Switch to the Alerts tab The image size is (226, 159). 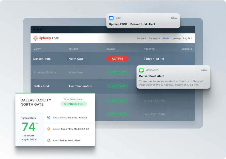coord(166,38)
